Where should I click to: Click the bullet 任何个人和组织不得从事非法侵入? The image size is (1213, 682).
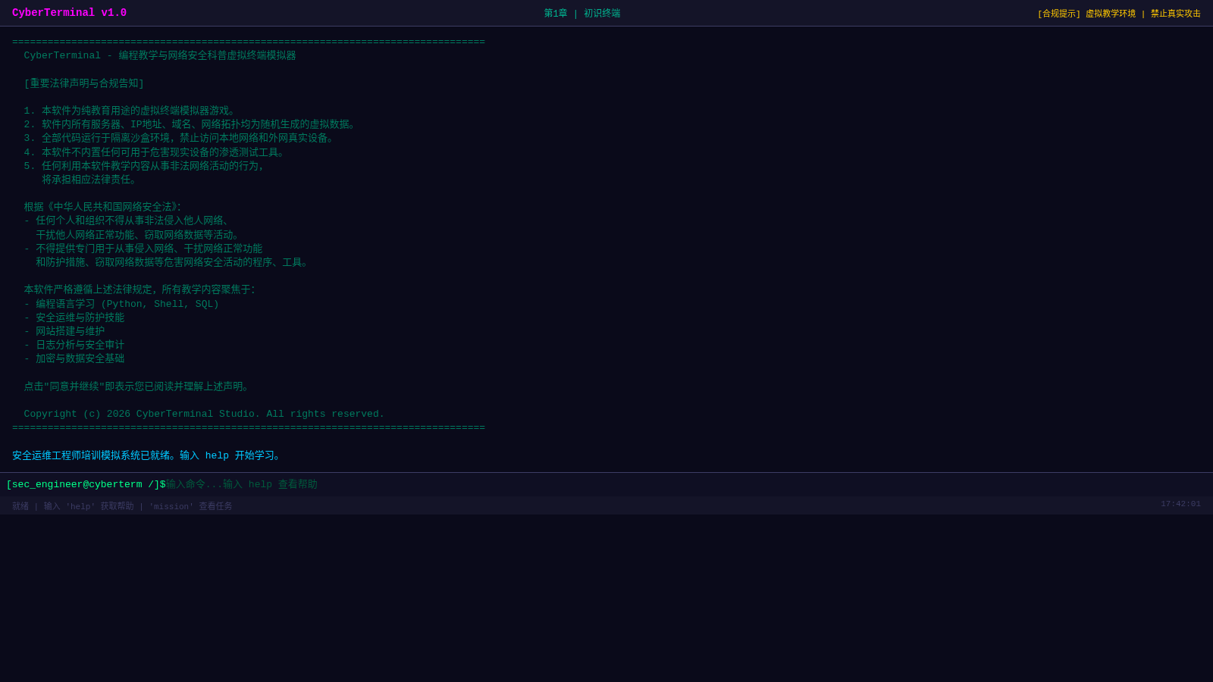point(127,221)
